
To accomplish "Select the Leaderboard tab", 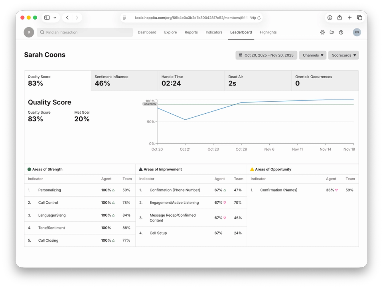I will [241, 32].
